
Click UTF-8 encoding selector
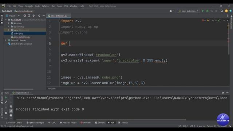[192, 126]
